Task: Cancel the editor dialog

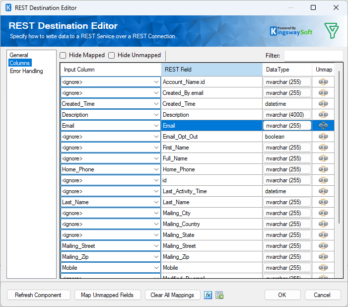Action: tap(323, 295)
